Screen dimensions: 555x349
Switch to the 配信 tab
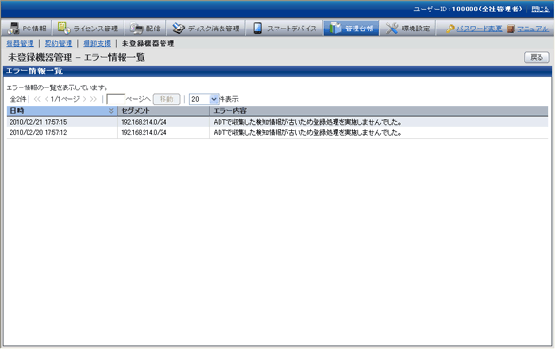tap(145, 28)
